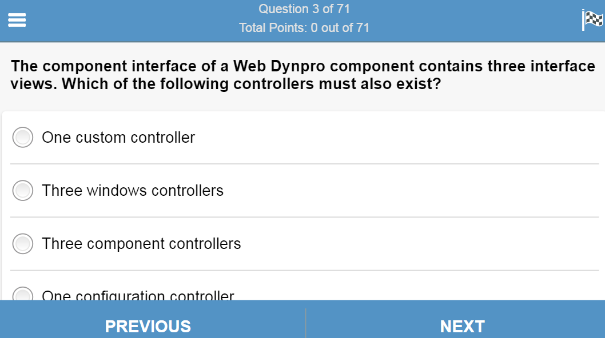Click the 'Three component controllers' answer text
Image resolution: width=605 pixels, height=338 pixels.
click(x=141, y=244)
